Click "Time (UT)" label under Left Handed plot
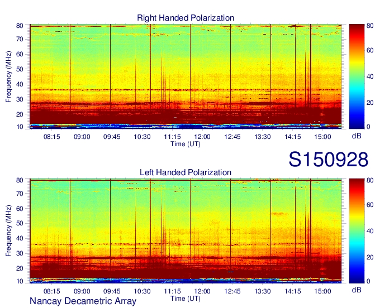Viewport: 380px width, 308px height. [x=186, y=299]
